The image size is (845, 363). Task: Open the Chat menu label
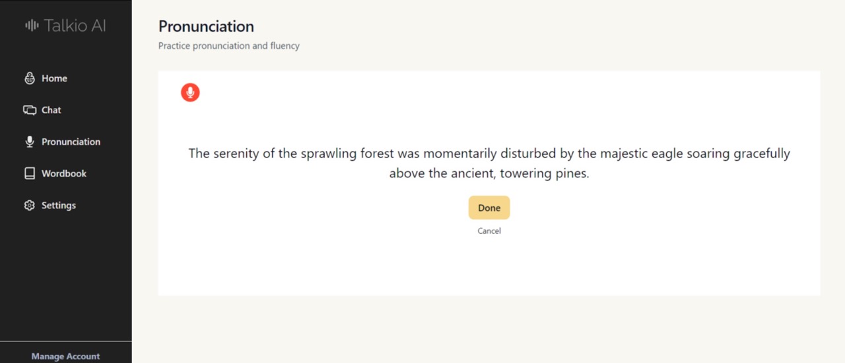[x=51, y=110]
